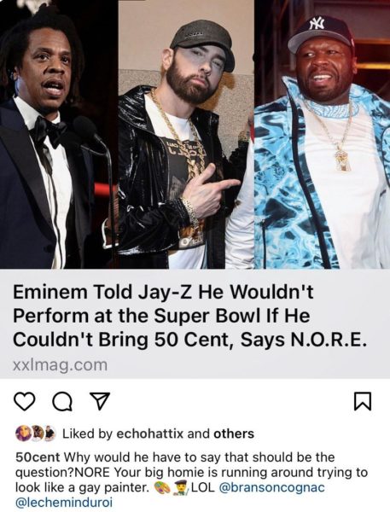
Task: Share the post via the paper plane icon
Action: (x=99, y=401)
